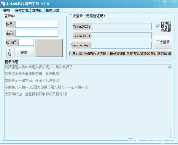Click the Token004C field
Image resolution: width=178 pixels, height=145 pixels.
[121, 36]
